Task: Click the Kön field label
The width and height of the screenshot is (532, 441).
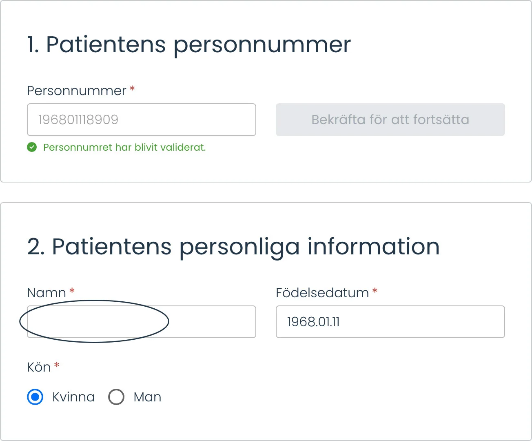Action: [39, 367]
